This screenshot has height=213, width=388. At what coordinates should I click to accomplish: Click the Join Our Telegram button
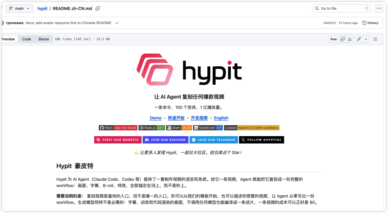point(214,140)
